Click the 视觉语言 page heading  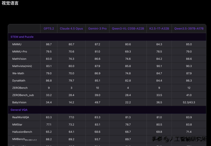coord(10,3)
